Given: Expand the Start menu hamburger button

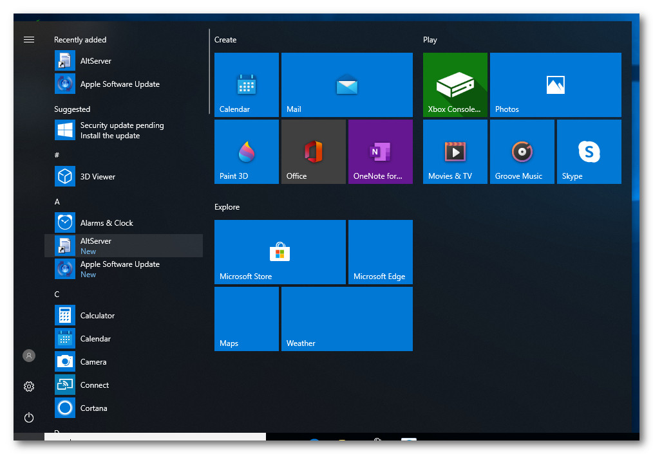Looking at the screenshot, I should click(29, 40).
